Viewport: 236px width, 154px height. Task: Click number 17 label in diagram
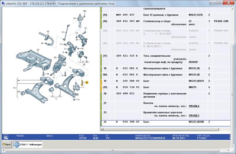click(x=63, y=32)
